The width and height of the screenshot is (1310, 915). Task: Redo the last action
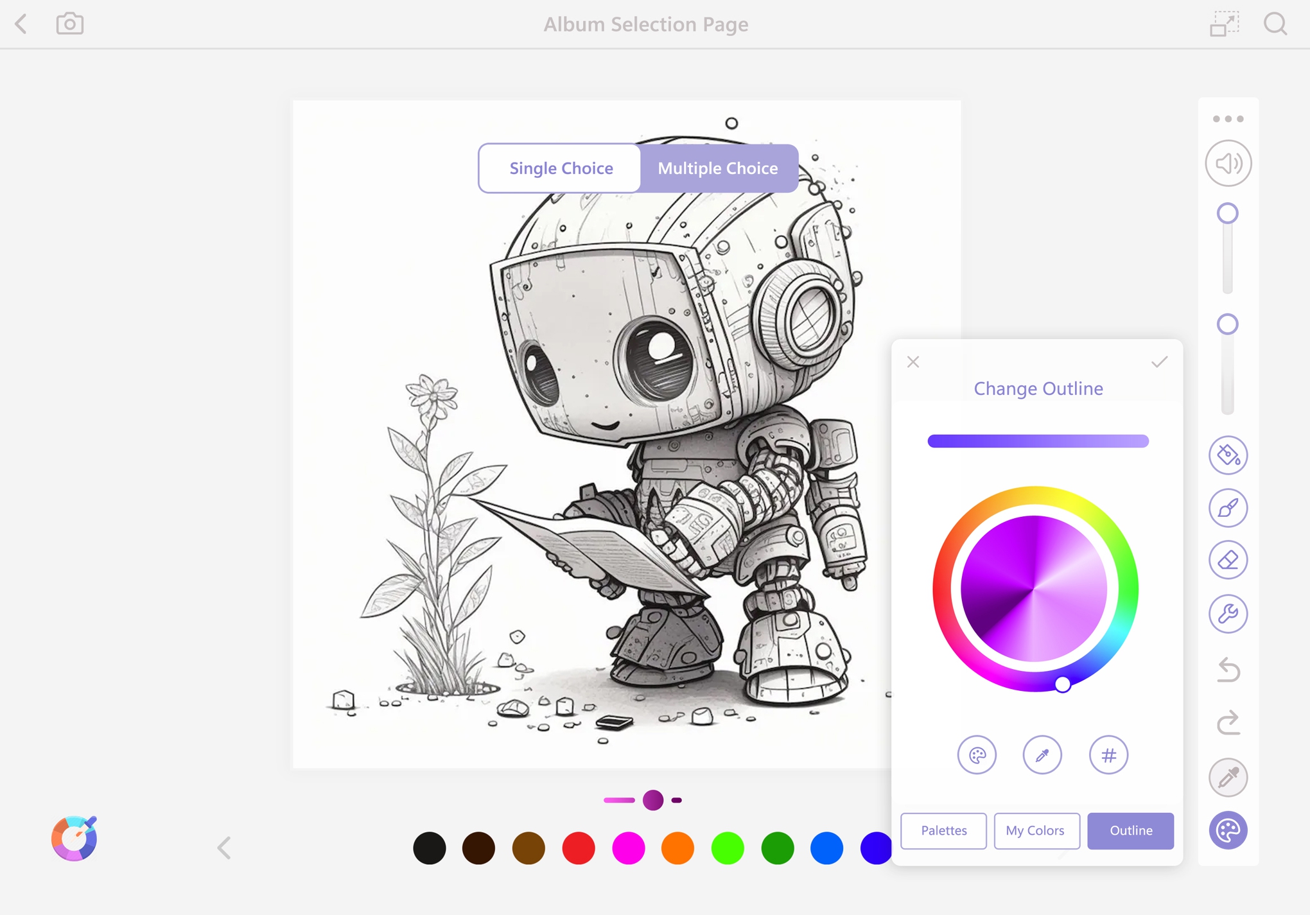(x=1228, y=722)
